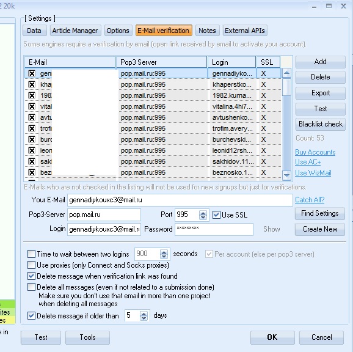353x352 pixels.
Task: Enable Use proxies option
Action: point(31,265)
